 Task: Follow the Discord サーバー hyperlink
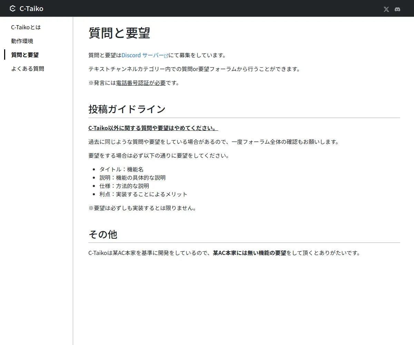pos(143,55)
